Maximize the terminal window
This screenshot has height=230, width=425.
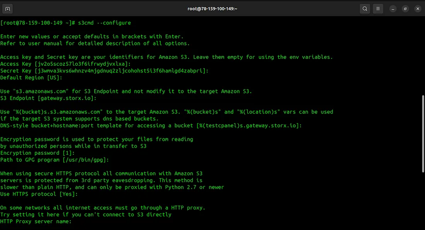pyautogui.click(x=405, y=9)
